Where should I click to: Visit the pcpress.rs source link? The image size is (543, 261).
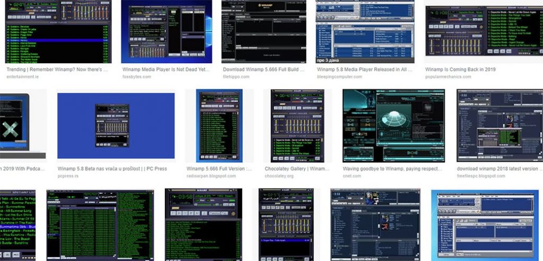68,176
